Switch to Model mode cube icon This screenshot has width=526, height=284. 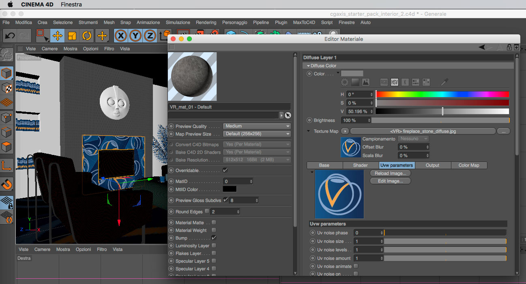pos(6,73)
